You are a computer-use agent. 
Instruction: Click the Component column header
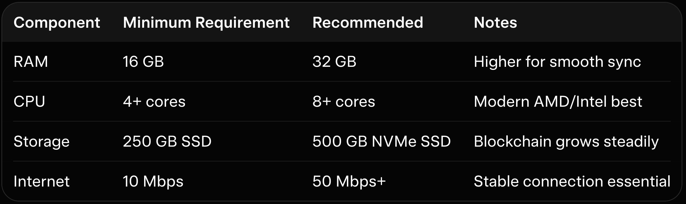pyautogui.click(x=57, y=22)
